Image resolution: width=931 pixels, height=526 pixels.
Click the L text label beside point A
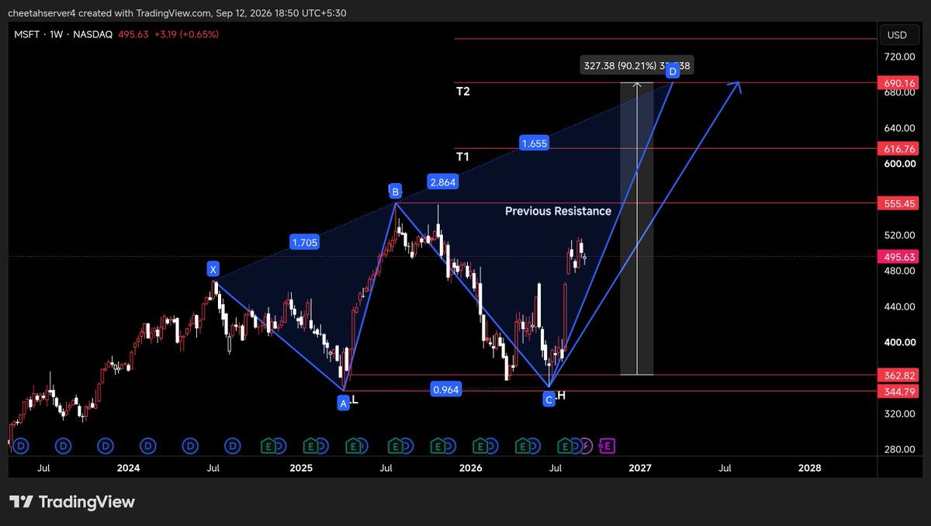point(355,400)
